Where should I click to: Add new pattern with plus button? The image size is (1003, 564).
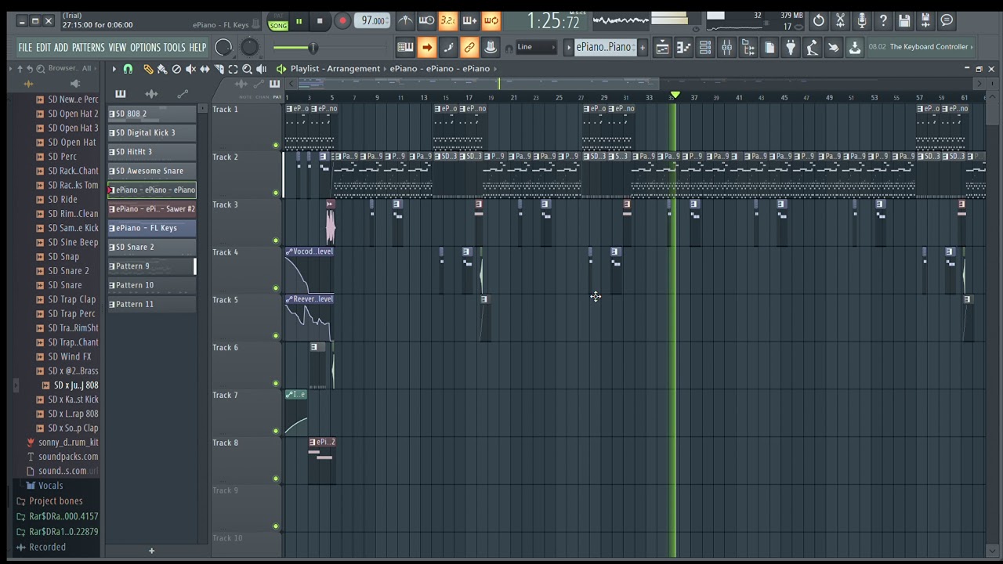643,48
